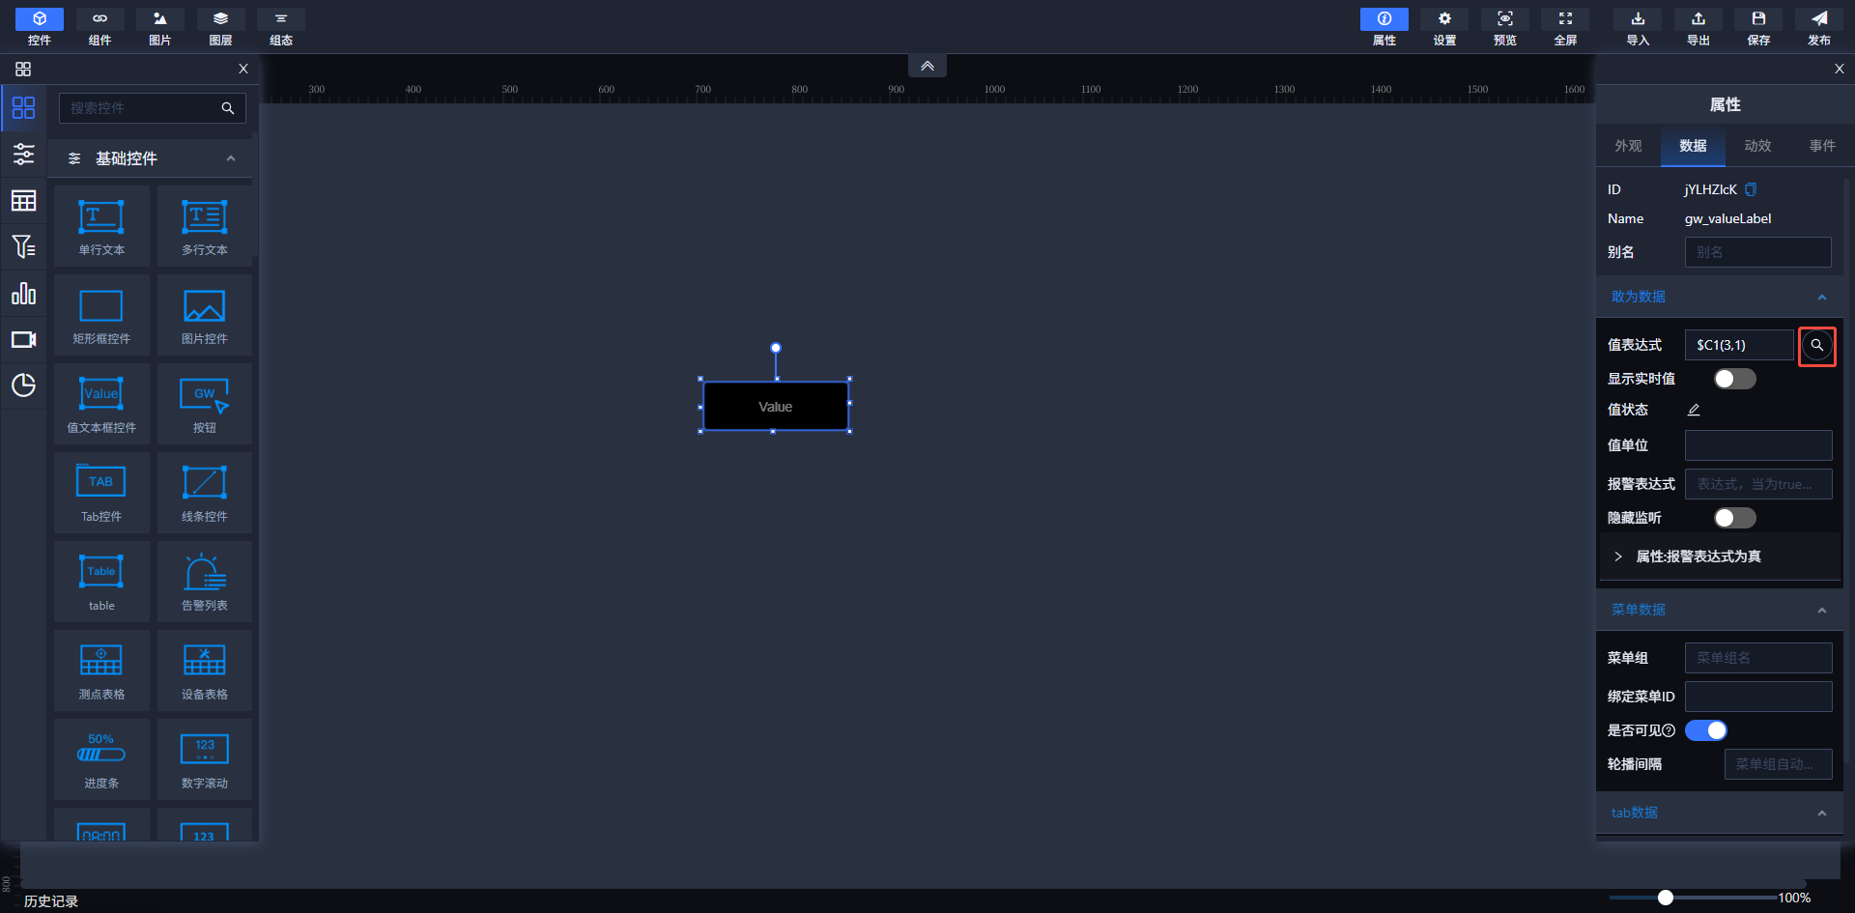Image resolution: width=1855 pixels, height=913 pixels.
Task: Select the table category icon in left sidebar
Action: pyautogui.click(x=23, y=200)
